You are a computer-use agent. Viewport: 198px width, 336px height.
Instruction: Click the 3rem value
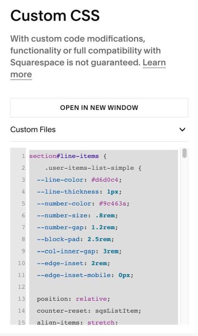[111, 251]
